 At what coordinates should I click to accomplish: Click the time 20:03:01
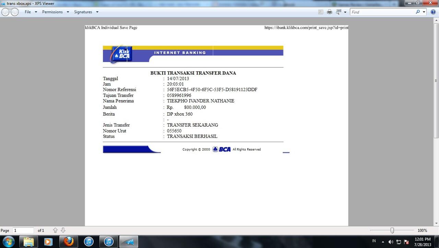[176, 84]
